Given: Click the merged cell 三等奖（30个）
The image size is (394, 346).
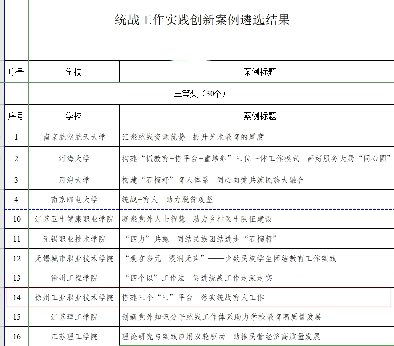Looking at the screenshot, I should pos(200,94).
